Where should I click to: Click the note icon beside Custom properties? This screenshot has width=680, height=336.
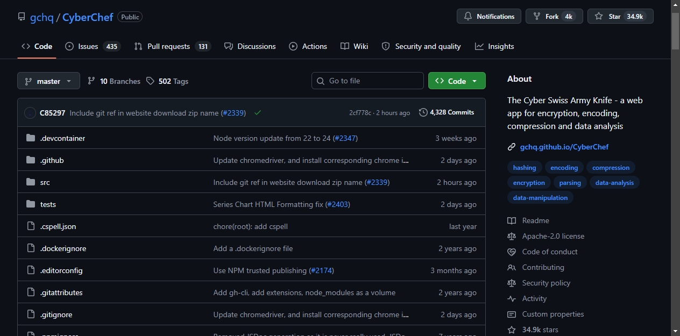(512, 314)
